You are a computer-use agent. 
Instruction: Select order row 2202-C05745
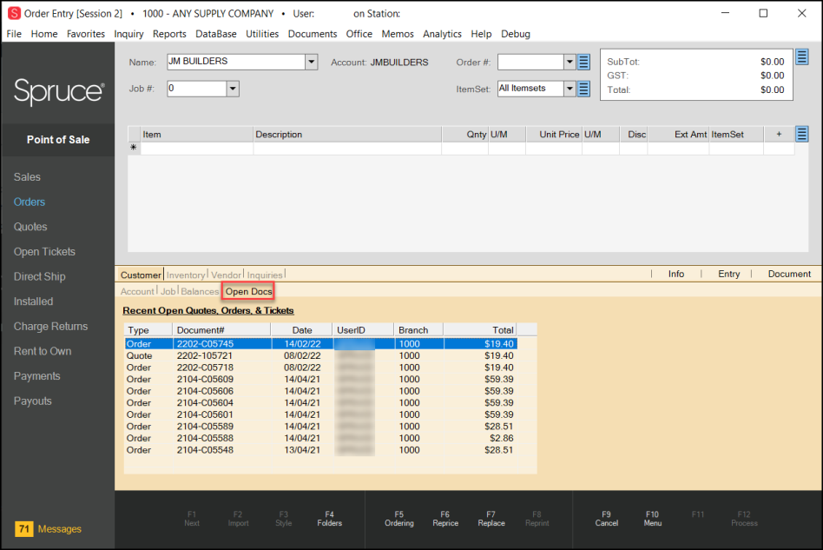pyautogui.click(x=321, y=343)
